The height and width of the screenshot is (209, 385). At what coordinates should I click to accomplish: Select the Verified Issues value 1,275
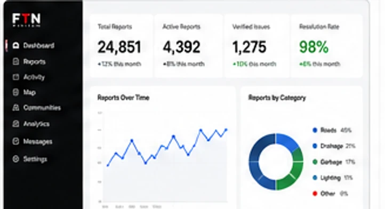point(249,47)
